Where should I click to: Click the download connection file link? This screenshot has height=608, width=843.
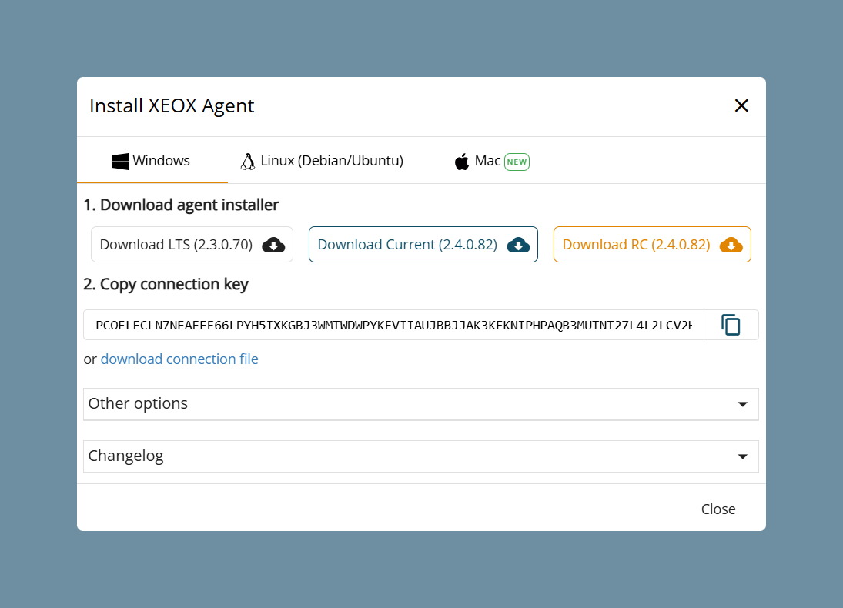click(x=179, y=359)
